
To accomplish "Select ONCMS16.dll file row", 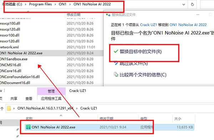I will click(52, 65).
